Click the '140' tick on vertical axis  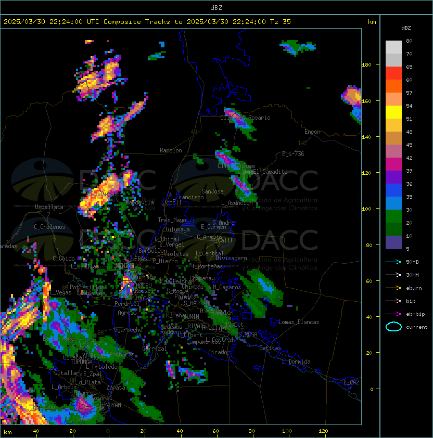pyautogui.click(x=366, y=137)
